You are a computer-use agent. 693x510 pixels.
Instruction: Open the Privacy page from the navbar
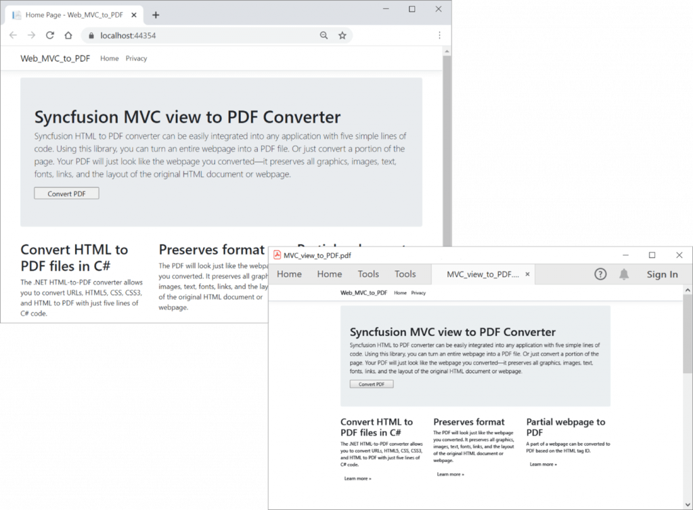[136, 58]
